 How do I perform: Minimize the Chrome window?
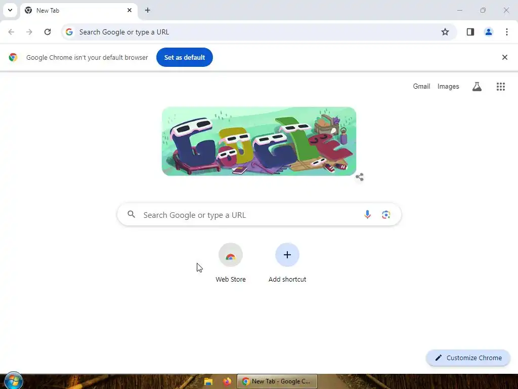[x=459, y=10]
